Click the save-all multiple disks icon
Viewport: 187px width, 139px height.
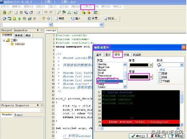click(26, 12)
